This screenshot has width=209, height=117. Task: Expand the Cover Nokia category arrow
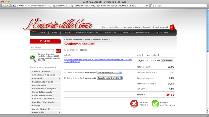[x=59, y=112]
